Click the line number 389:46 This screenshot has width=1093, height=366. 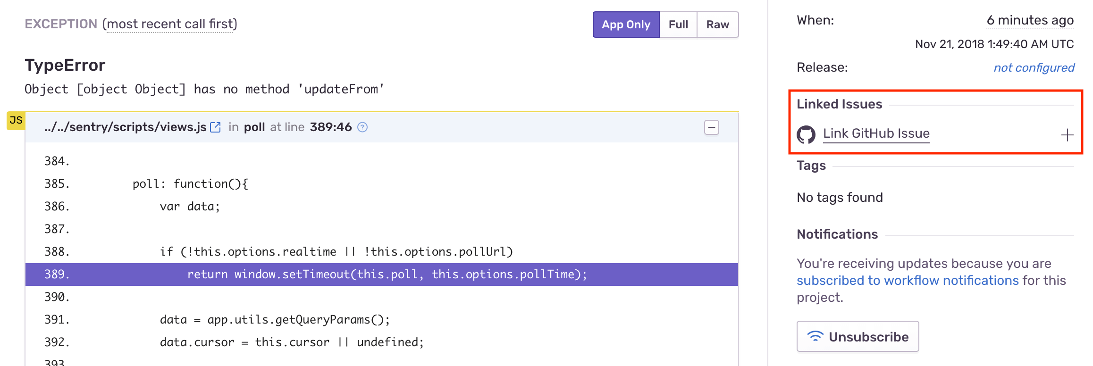click(x=331, y=127)
